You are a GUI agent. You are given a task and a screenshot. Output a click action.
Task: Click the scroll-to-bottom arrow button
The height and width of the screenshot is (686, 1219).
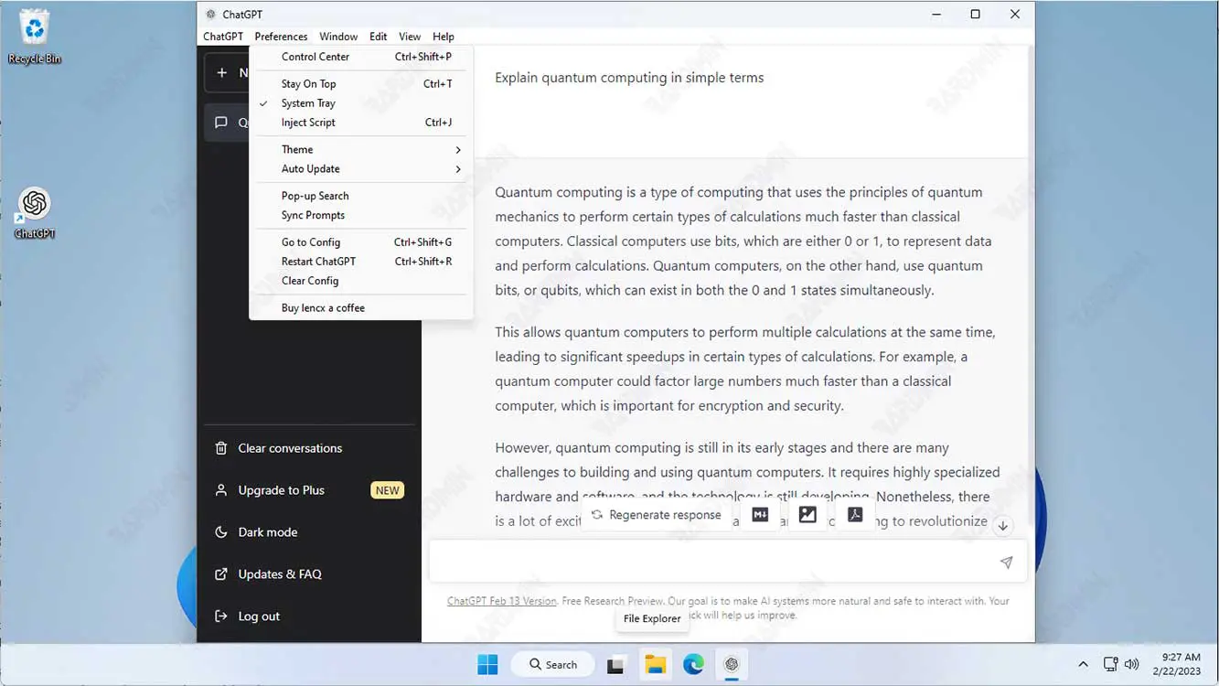click(1003, 526)
